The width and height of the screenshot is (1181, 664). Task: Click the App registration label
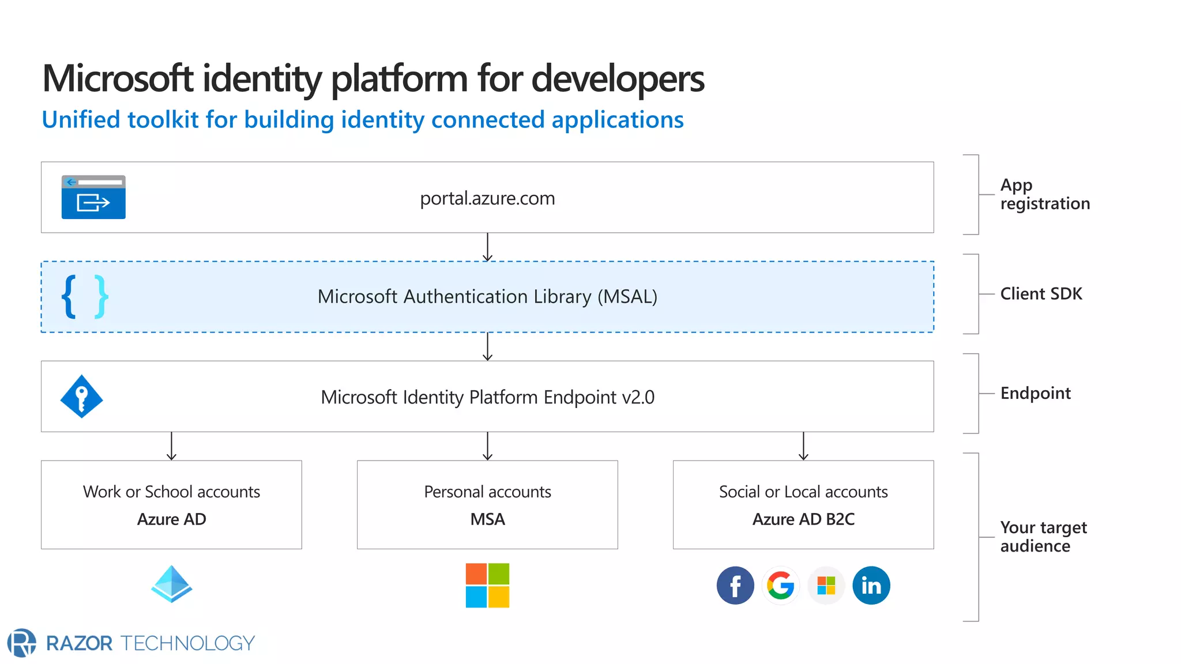[1044, 194]
